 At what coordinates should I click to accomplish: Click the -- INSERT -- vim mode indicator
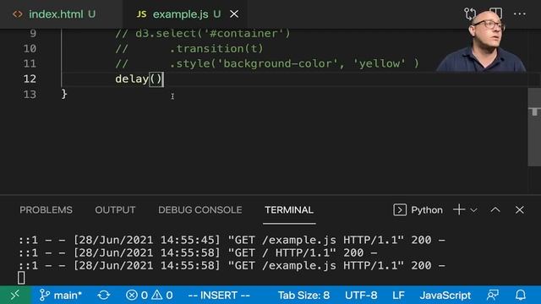tap(219, 296)
